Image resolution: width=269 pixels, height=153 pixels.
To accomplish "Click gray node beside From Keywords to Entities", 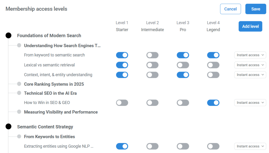I will [x=19, y=136].
